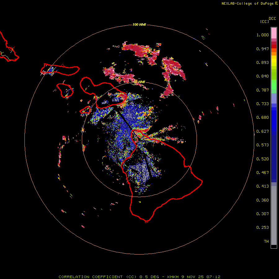Click the 0.413 colorbar value
Image resolution: width=279 pixels, height=279 pixels.
pyautogui.click(x=263, y=186)
